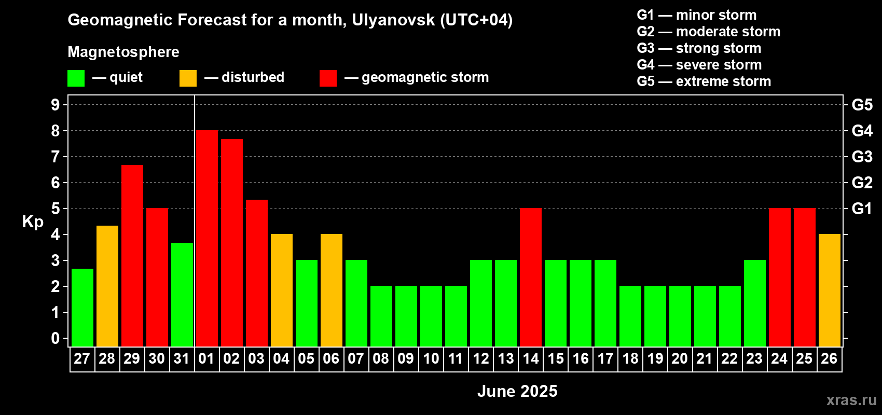Click the green bar for June 12
882x415 pixels.
[481, 303]
